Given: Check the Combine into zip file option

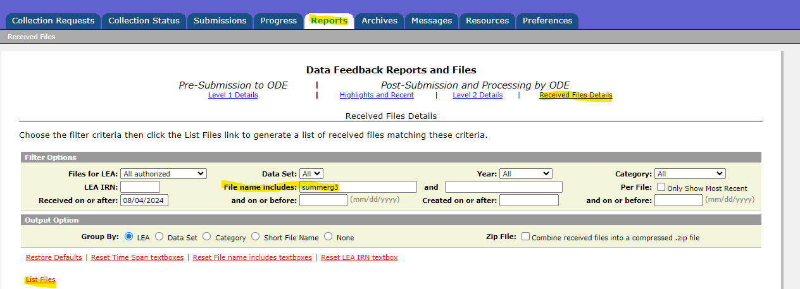Looking at the screenshot, I should point(525,237).
